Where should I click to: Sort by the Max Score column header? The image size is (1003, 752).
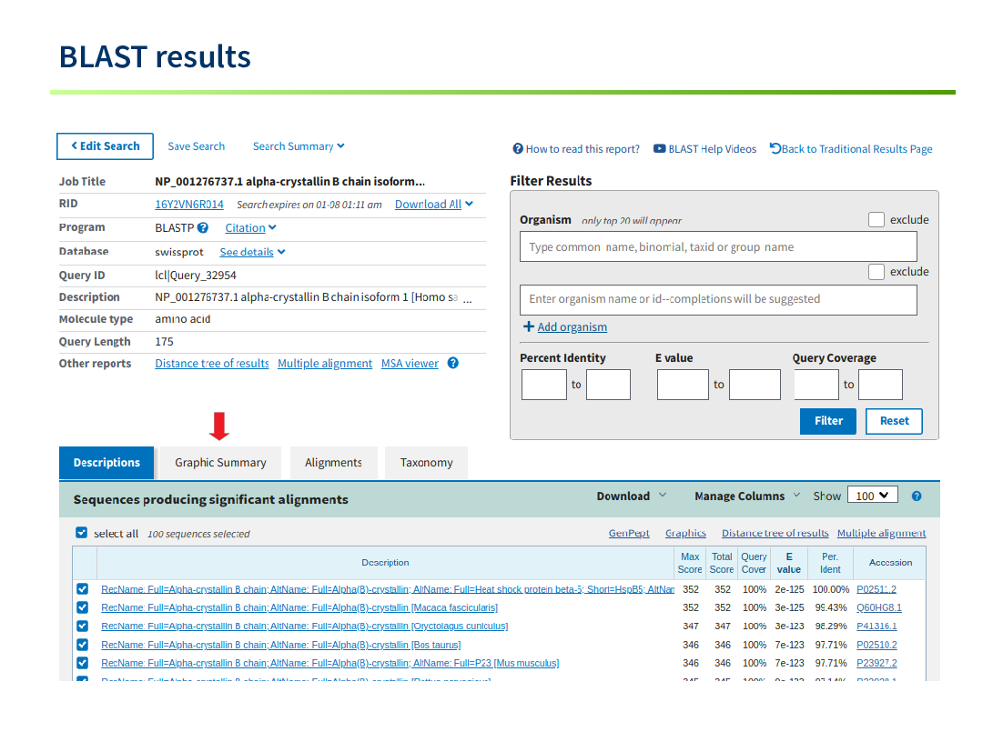[690, 563]
